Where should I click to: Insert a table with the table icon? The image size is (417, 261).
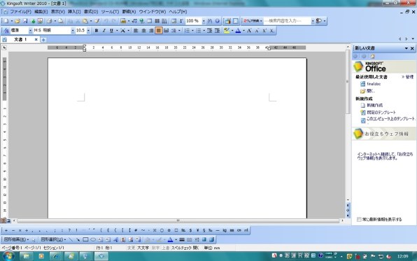pos(150,21)
